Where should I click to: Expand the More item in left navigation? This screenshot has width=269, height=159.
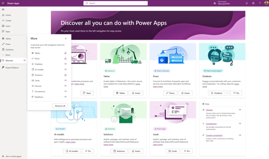click(8, 55)
